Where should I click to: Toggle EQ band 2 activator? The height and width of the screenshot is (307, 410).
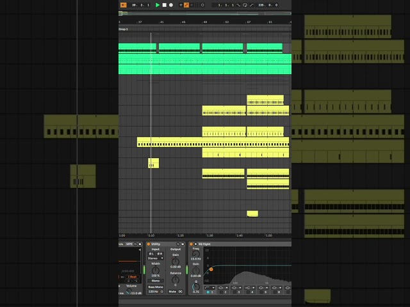221,292
